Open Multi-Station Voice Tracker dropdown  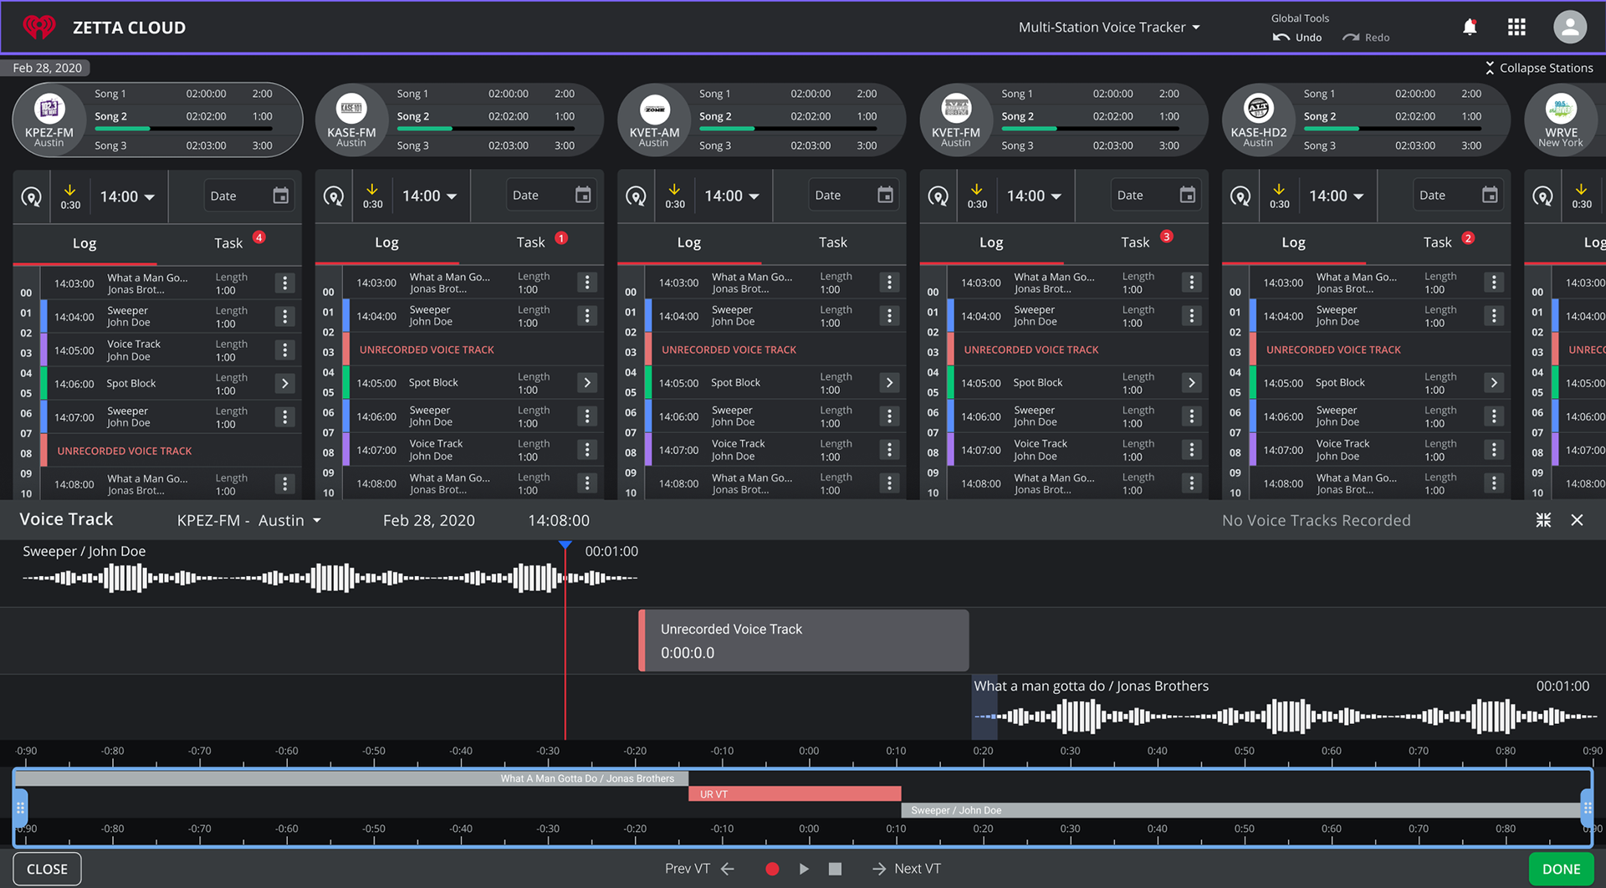click(x=1109, y=28)
